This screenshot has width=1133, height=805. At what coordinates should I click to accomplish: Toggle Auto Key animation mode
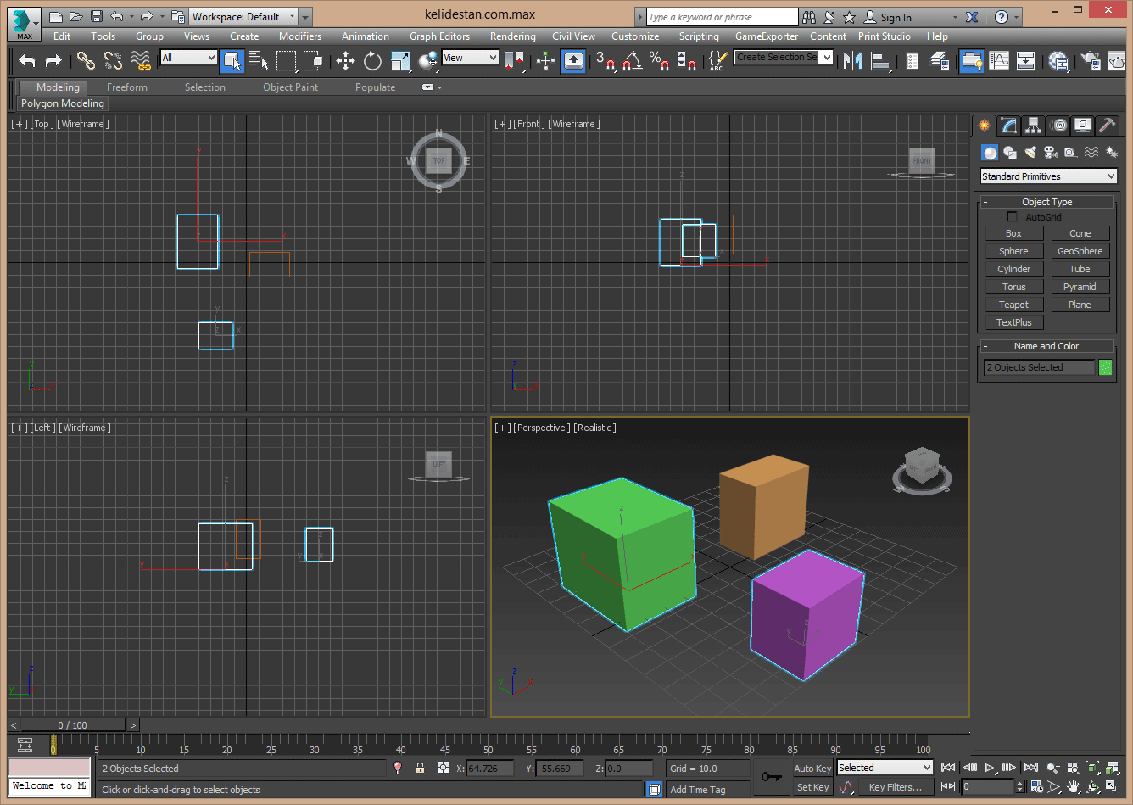812,768
